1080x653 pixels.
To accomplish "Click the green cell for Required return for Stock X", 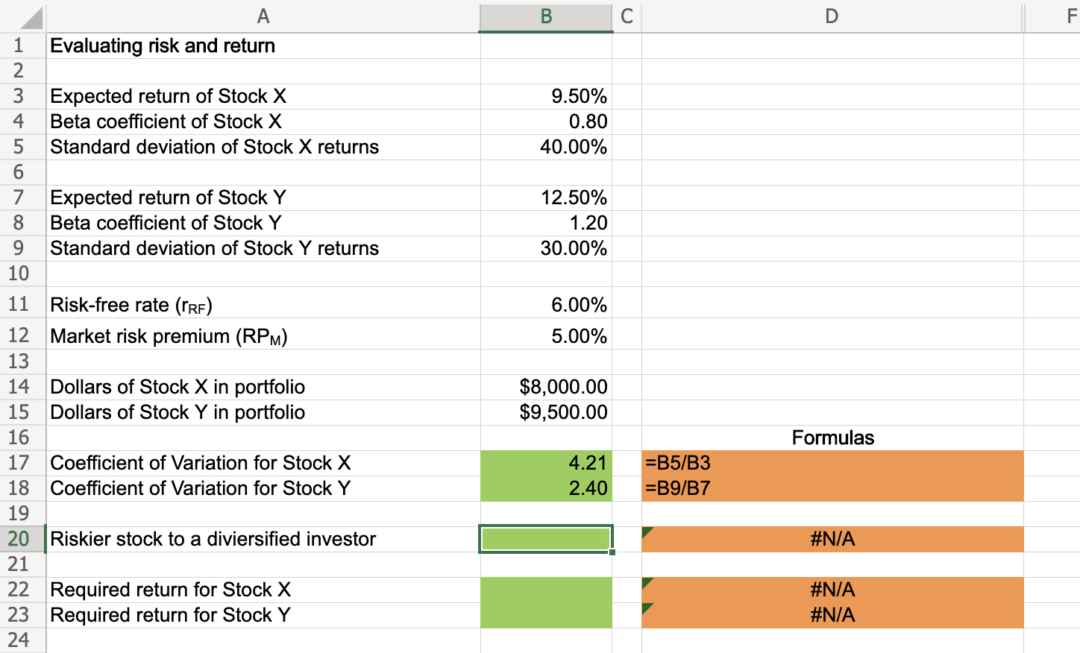I will [545, 590].
